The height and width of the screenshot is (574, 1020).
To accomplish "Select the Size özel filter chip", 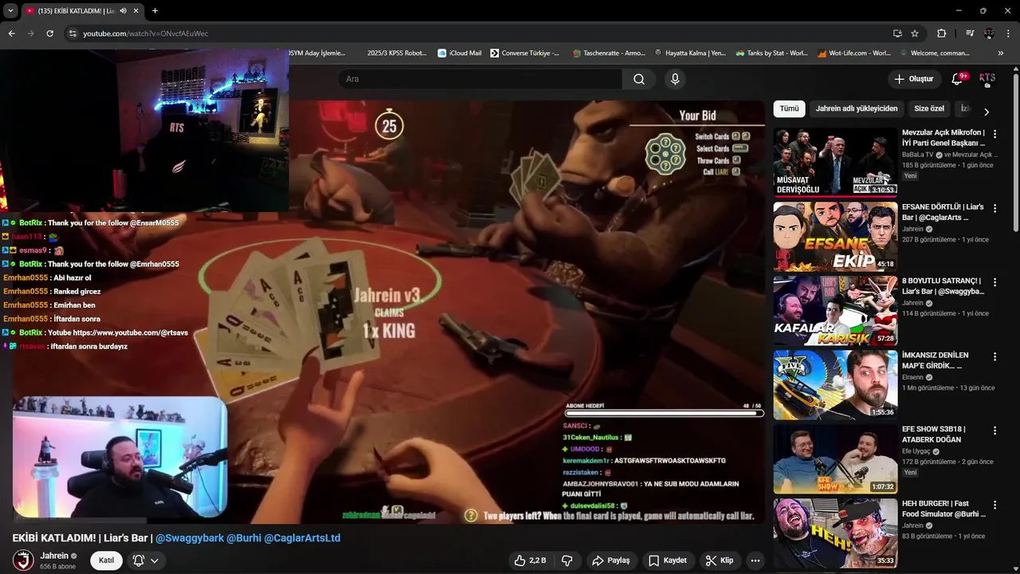I will click(x=928, y=109).
